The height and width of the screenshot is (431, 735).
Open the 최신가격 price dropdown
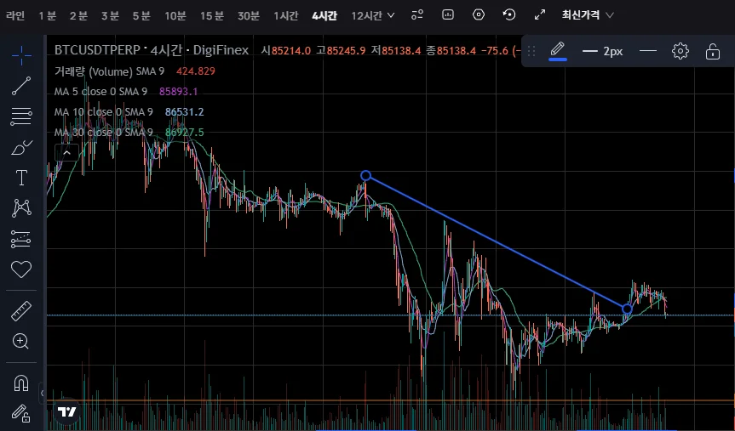[588, 15]
